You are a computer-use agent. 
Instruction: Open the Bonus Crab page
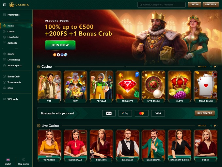[x=13, y=76]
